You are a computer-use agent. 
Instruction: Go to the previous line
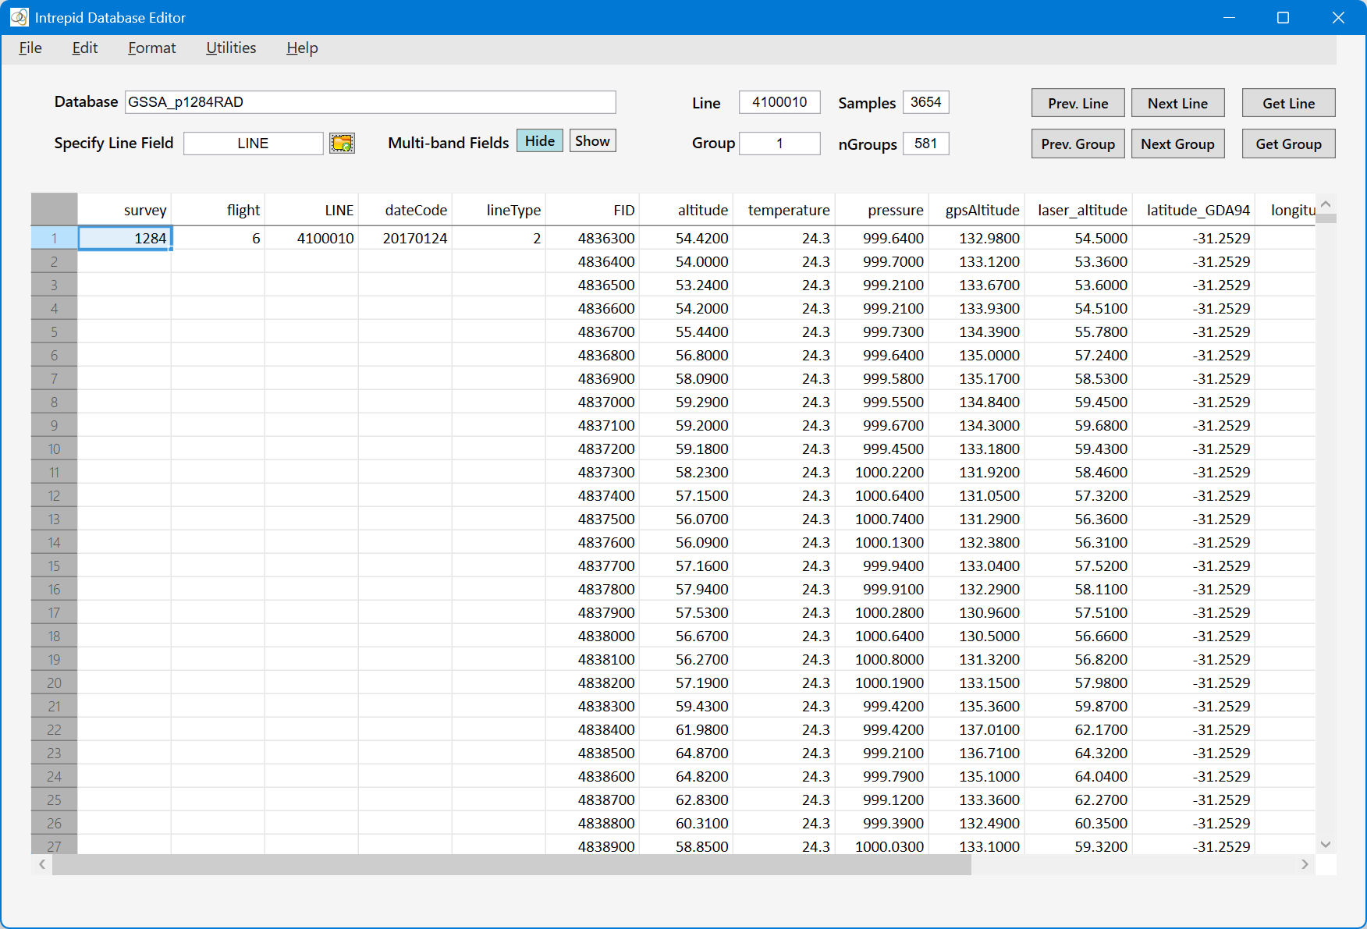1078,103
